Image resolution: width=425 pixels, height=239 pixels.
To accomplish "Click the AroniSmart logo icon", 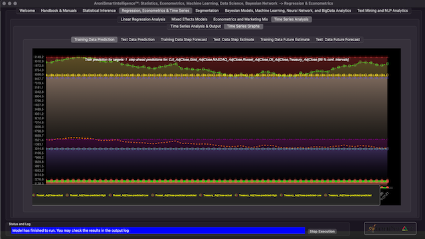I will [390, 228].
